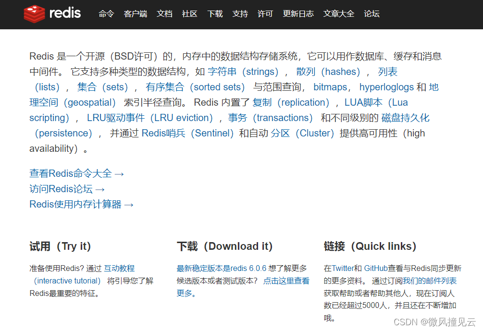Open the 下载 navigation item

pos(215,14)
